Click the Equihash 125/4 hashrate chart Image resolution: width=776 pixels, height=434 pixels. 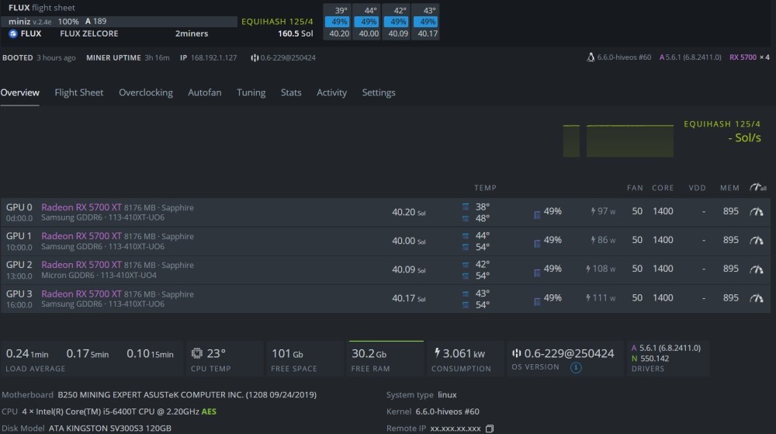[618, 141]
